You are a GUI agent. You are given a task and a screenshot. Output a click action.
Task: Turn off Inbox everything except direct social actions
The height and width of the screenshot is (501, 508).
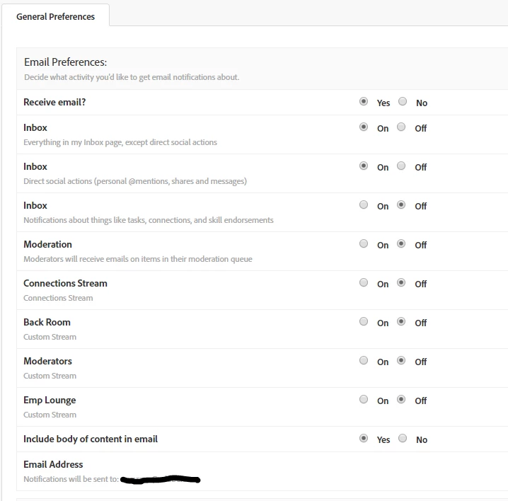tap(401, 127)
